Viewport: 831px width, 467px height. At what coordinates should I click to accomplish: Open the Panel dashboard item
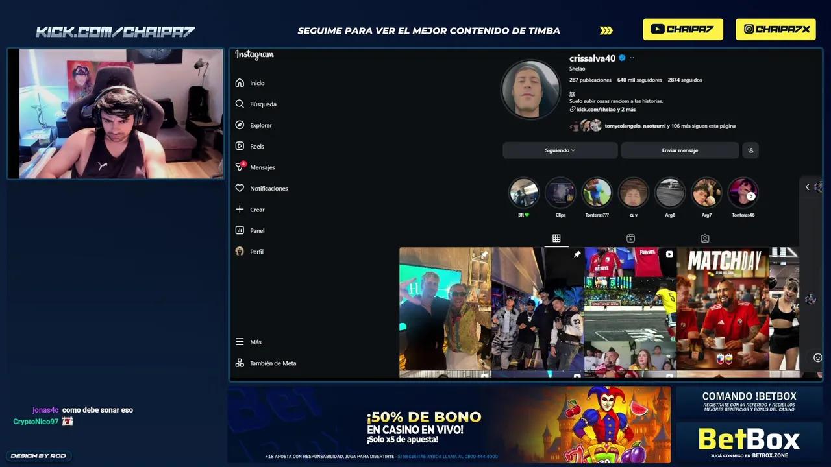[x=250, y=230]
